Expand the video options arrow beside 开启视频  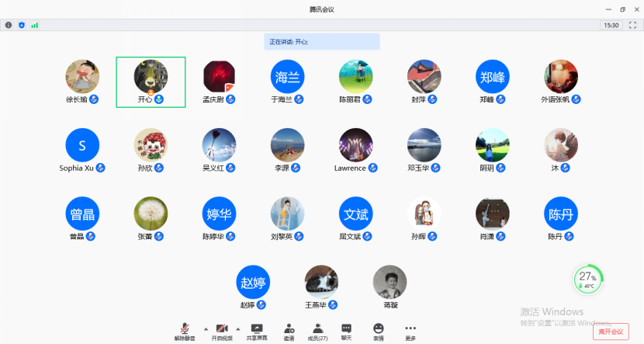(x=240, y=328)
